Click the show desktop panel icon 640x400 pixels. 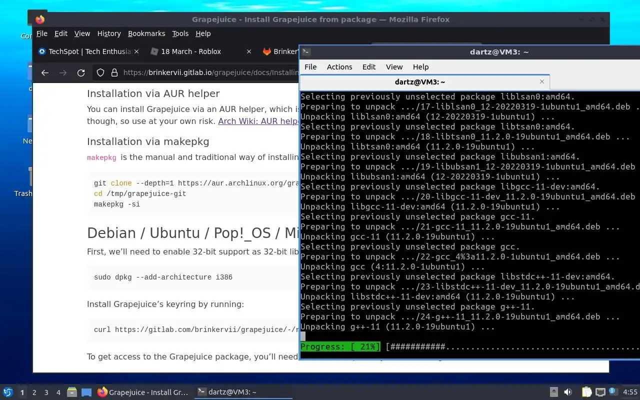86,392
